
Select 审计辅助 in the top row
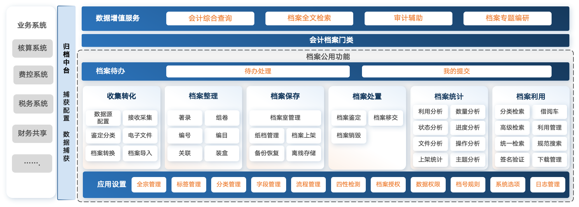pyautogui.click(x=408, y=18)
